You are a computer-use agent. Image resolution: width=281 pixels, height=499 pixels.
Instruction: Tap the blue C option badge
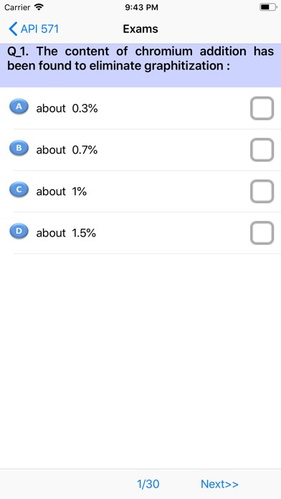click(19, 190)
